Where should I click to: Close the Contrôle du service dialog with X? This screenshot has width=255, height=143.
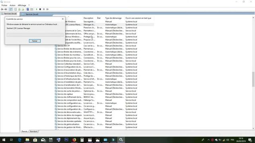tap(63, 19)
